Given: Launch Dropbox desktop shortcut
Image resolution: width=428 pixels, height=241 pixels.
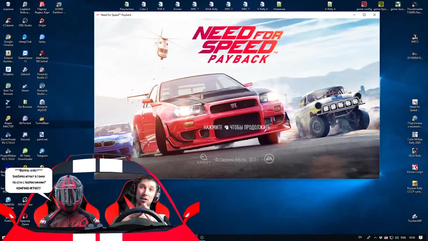Looking at the screenshot, I should tap(8, 71).
